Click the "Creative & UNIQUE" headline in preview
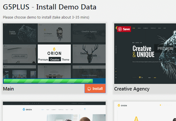176x121 pixels. 144,51
